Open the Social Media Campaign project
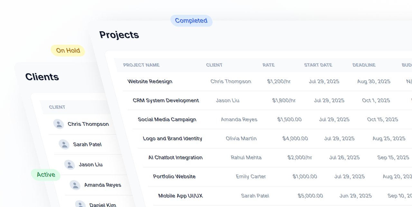Image resolution: width=412 pixels, height=207 pixels. point(167,119)
